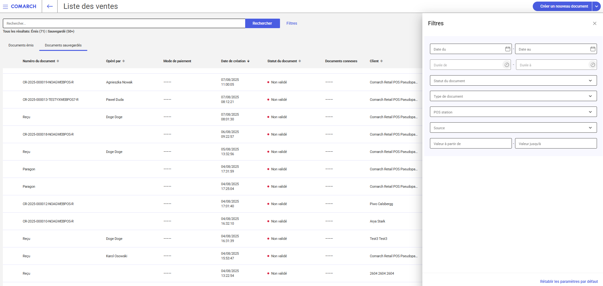
Task: Open the calendar picker for Date au
Action: click(593, 49)
